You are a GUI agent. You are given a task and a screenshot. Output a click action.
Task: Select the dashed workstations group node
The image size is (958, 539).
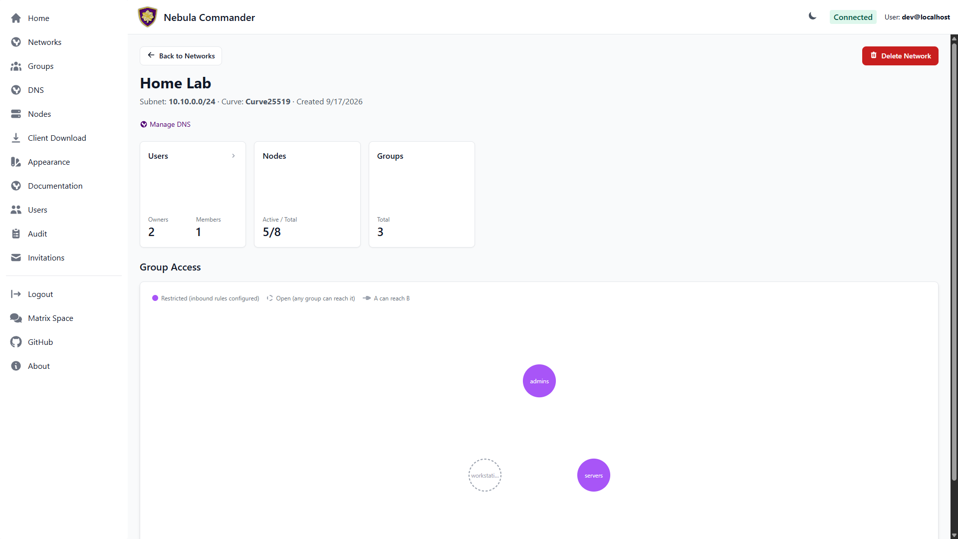(x=485, y=475)
